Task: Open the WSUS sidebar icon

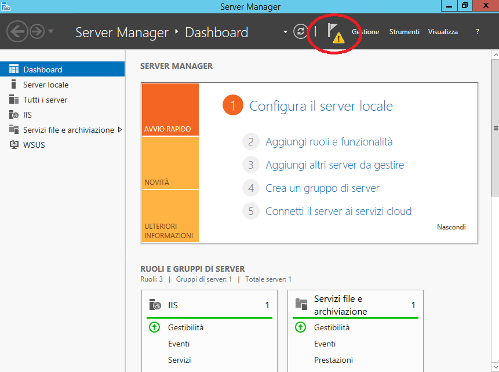Action: click(x=14, y=144)
